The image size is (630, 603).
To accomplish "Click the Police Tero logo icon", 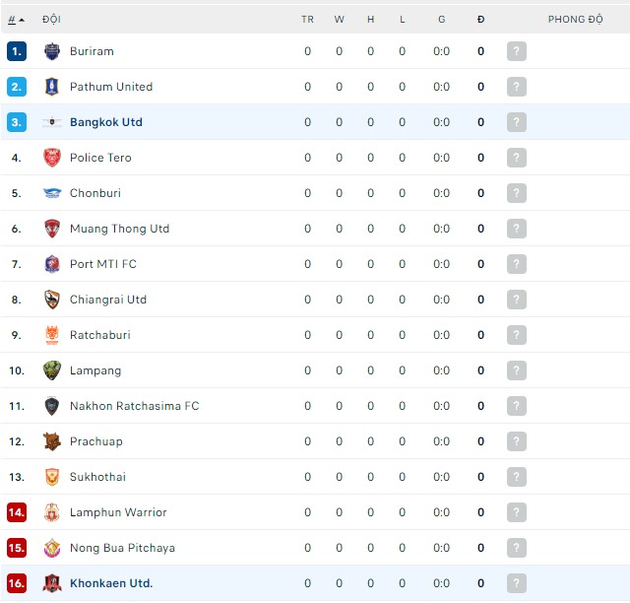I will click(x=52, y=158).
